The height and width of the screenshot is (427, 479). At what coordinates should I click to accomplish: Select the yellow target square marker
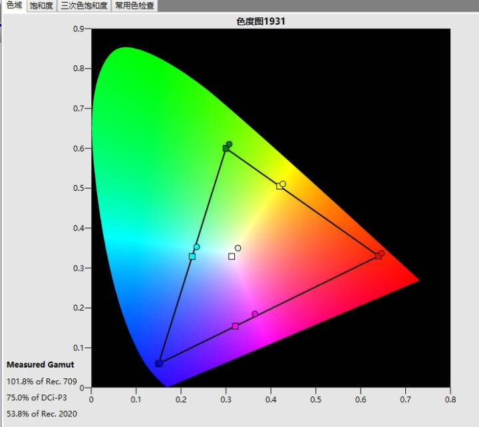(x=279, y=186)
